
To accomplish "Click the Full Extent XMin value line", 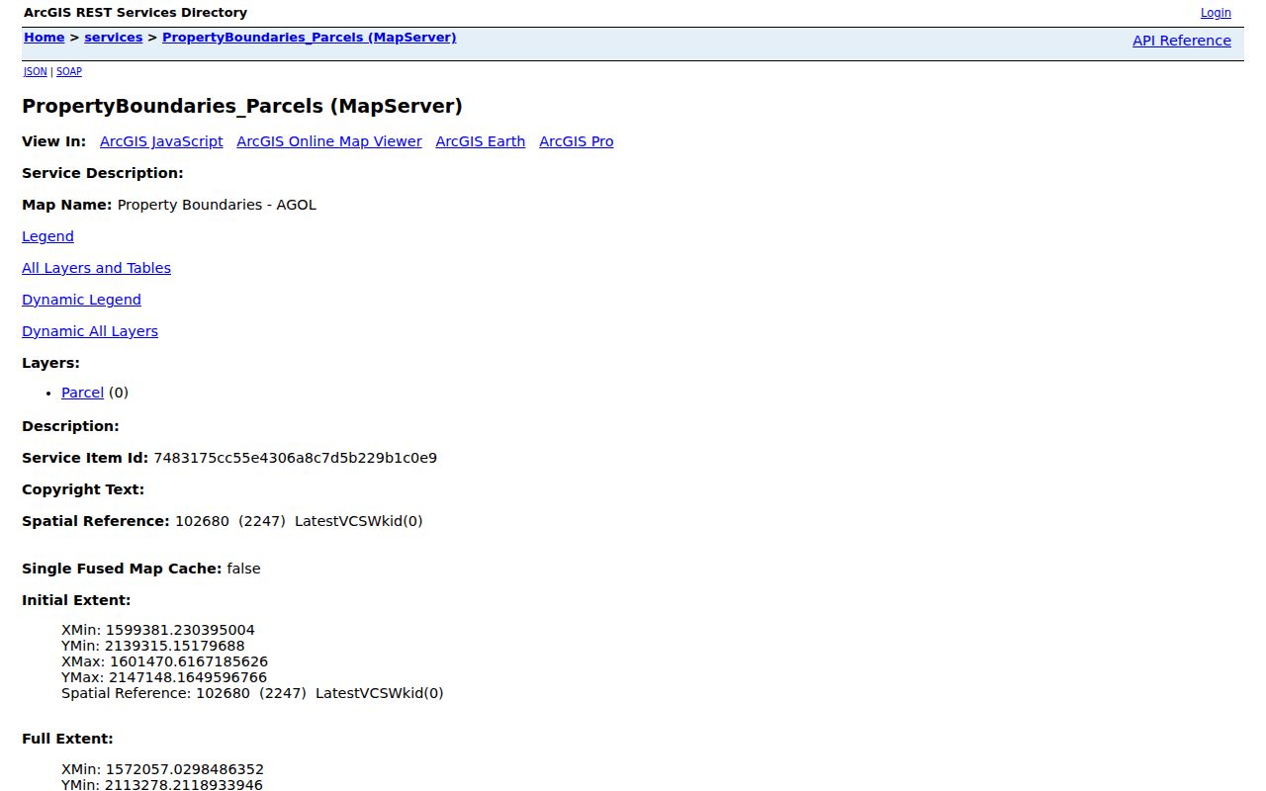I will tap(162, 769).
